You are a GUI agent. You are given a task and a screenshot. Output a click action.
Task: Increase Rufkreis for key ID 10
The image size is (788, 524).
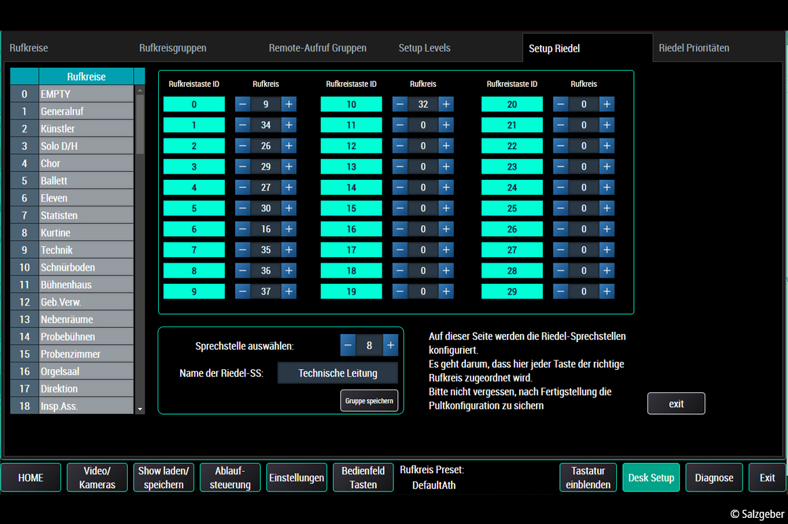446,105
